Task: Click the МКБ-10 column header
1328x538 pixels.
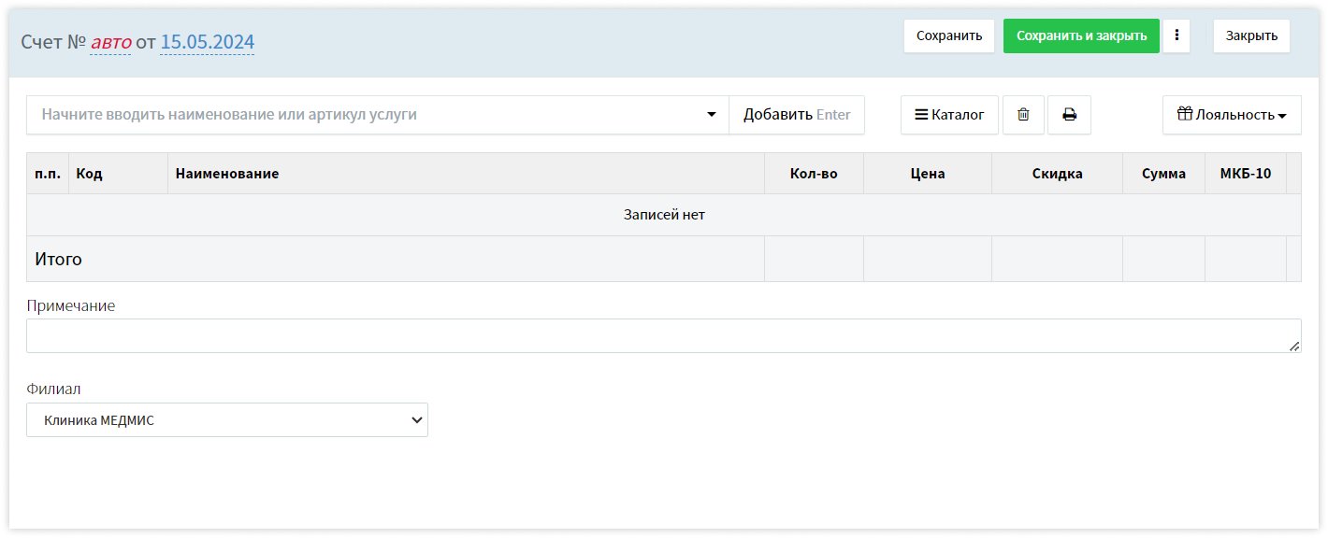Action: click(1245, 174)
